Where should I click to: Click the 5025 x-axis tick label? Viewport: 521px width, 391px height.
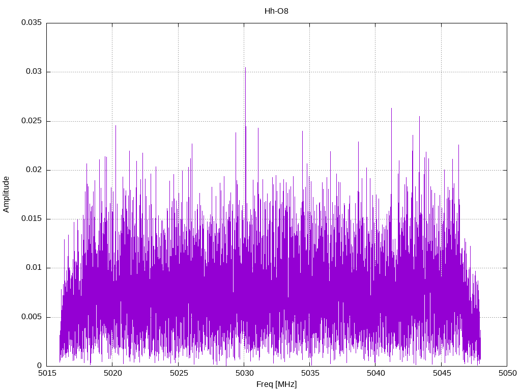[x=178, y=374]
